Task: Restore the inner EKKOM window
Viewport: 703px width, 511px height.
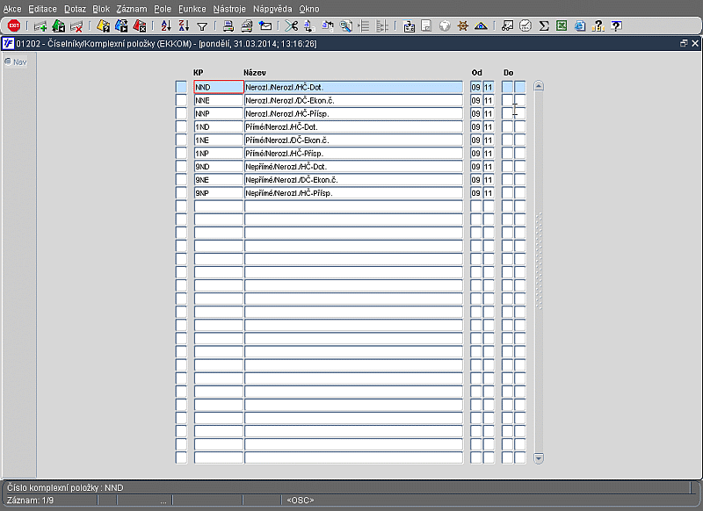Action: (x=684, y=43)
